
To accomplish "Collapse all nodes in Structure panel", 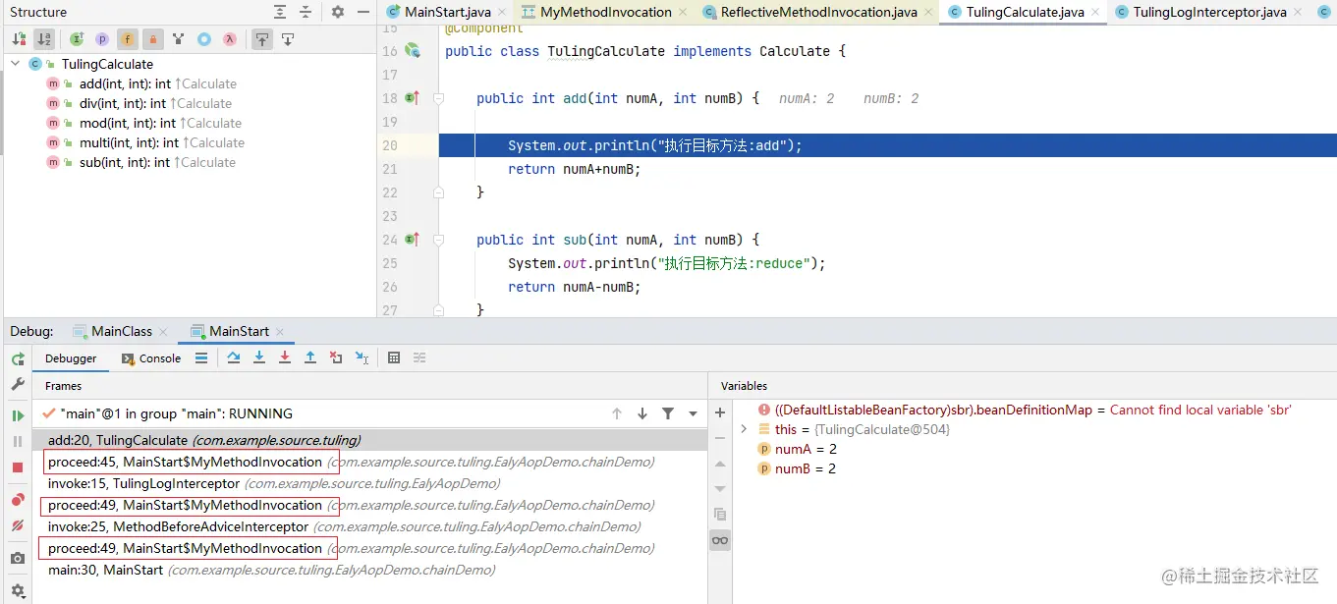I will (x=306, y=12).
